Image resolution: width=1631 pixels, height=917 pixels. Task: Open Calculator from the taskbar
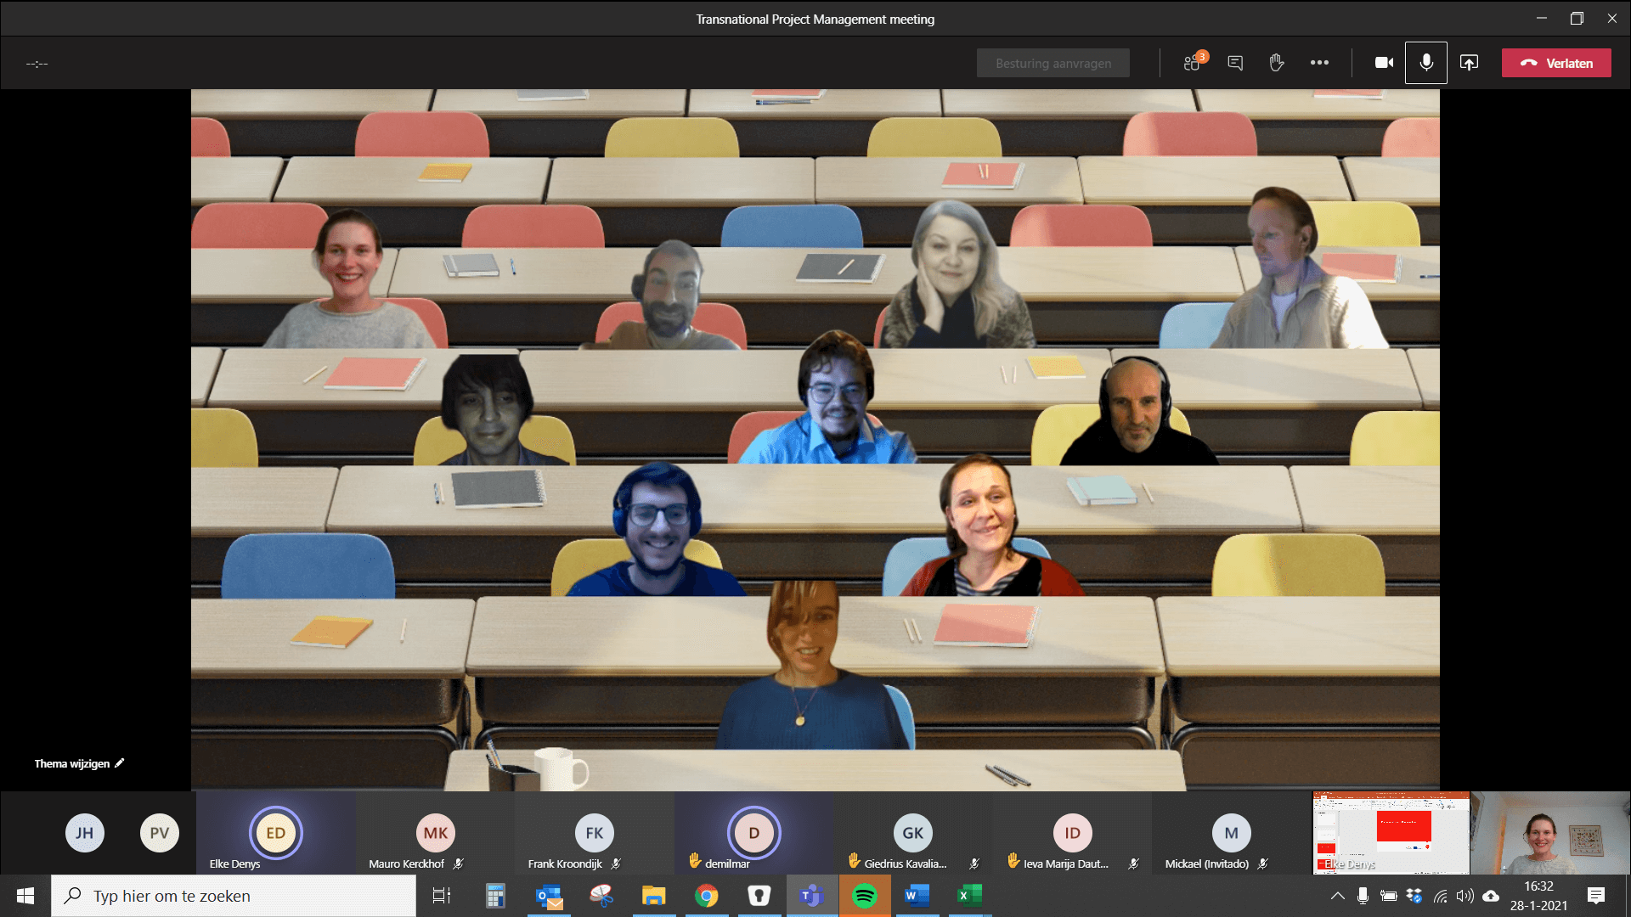coord(495,896)
